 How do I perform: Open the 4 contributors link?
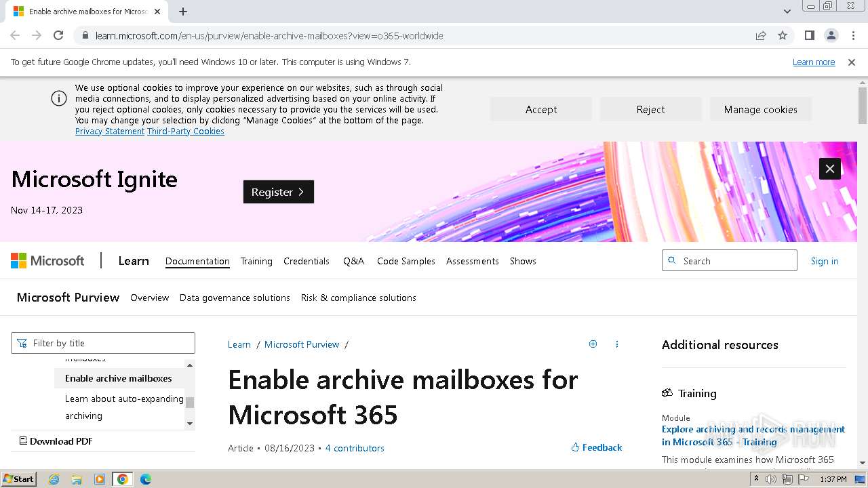(355, 448)
